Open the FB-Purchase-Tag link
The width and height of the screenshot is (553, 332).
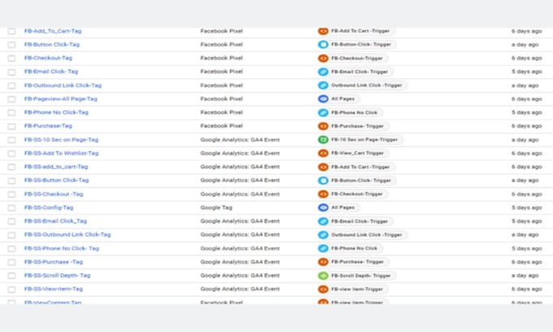[48, 126]
